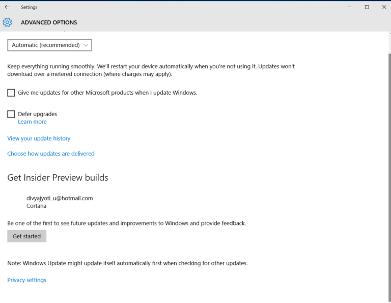Open Choose how updates are delivered
391x303 pixels.
[x=51, y=154]
